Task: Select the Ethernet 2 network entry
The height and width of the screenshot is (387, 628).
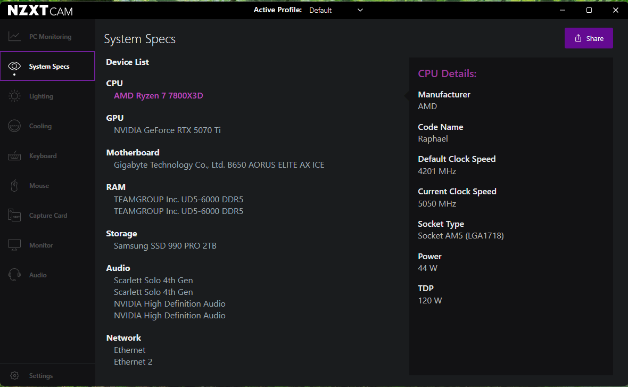Action: pyautogui.click(x=133, y=362)
